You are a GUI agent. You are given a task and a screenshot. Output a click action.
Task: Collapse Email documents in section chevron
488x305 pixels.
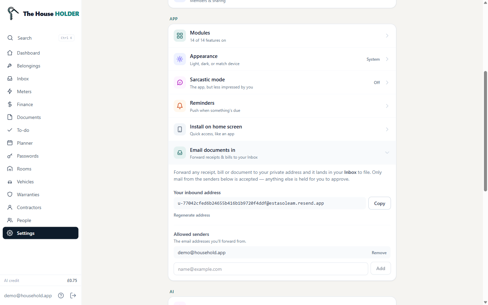[387, 153]
